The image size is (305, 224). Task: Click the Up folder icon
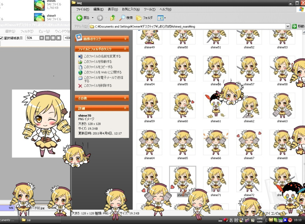click(x=113, y=18)
